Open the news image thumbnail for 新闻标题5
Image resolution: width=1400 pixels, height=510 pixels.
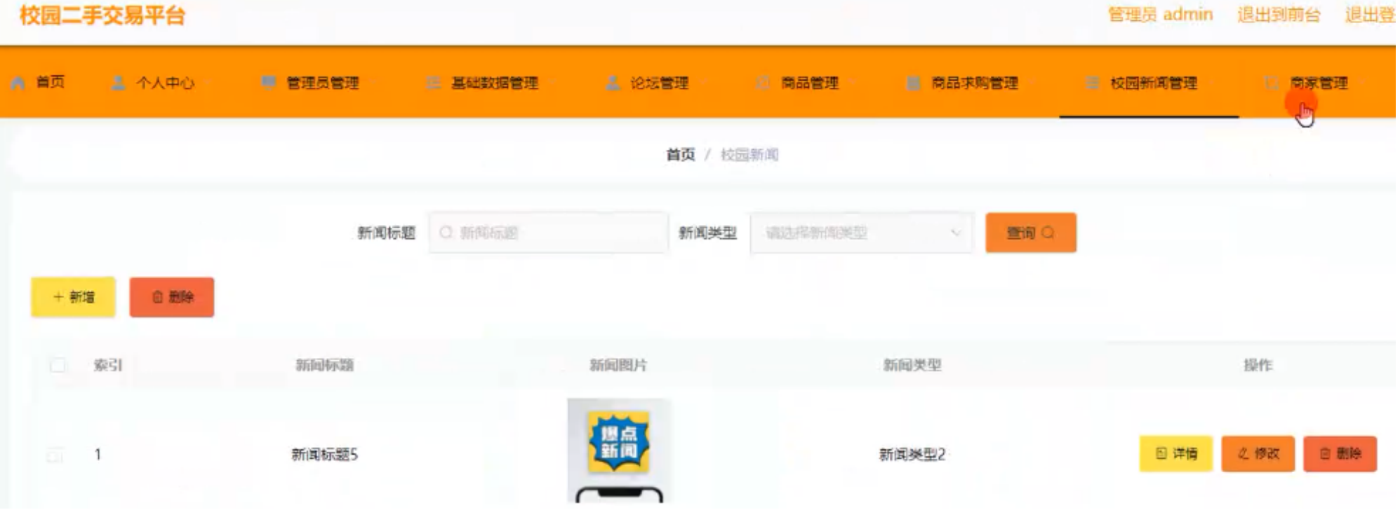[618, 450]
